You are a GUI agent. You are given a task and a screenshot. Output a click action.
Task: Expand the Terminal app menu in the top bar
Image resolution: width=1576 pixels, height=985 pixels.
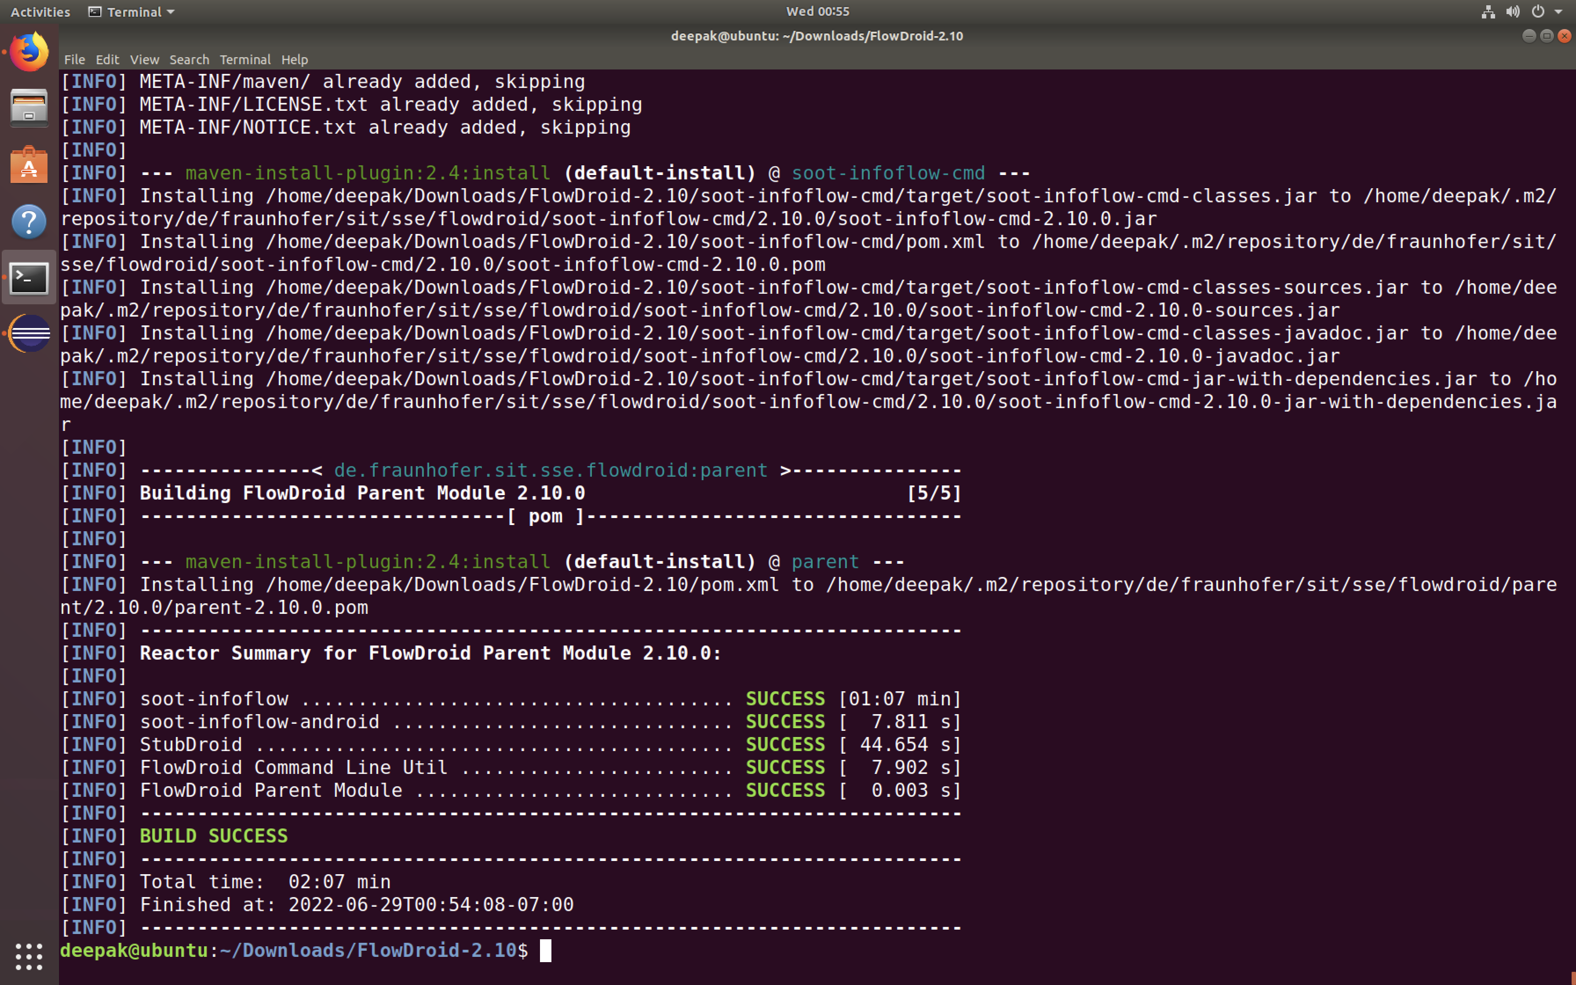pos(130,11)
